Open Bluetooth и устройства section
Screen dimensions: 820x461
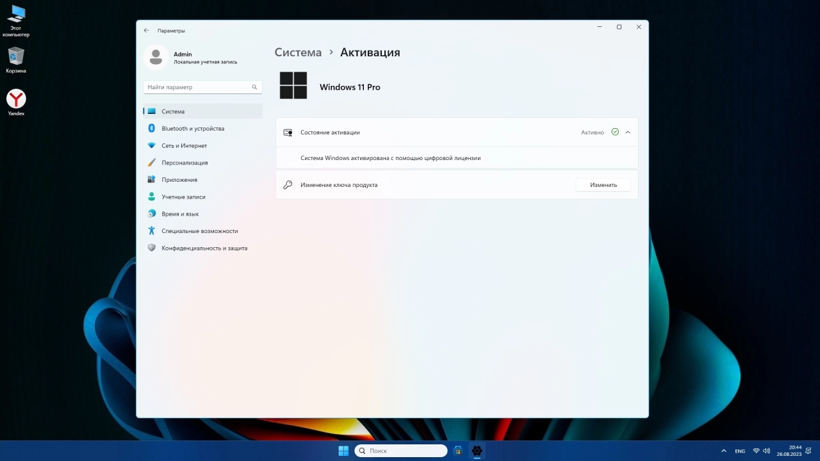202,129
